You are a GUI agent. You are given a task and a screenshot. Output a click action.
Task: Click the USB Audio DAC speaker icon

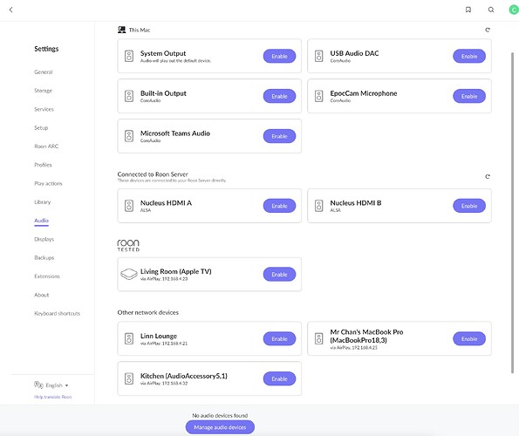318,56
